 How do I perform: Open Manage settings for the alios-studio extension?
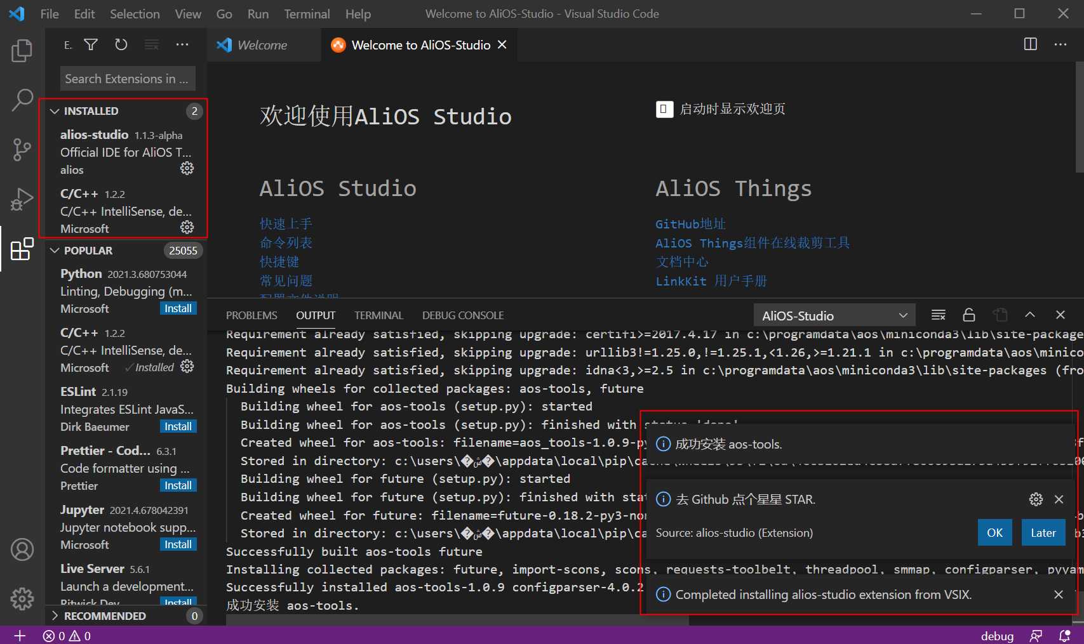click(x=187, y=168)
